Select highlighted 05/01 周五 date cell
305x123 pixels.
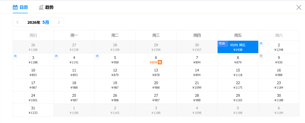point(238,47)
